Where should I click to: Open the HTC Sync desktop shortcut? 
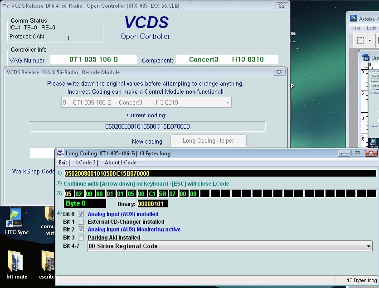tap(16, 221)
